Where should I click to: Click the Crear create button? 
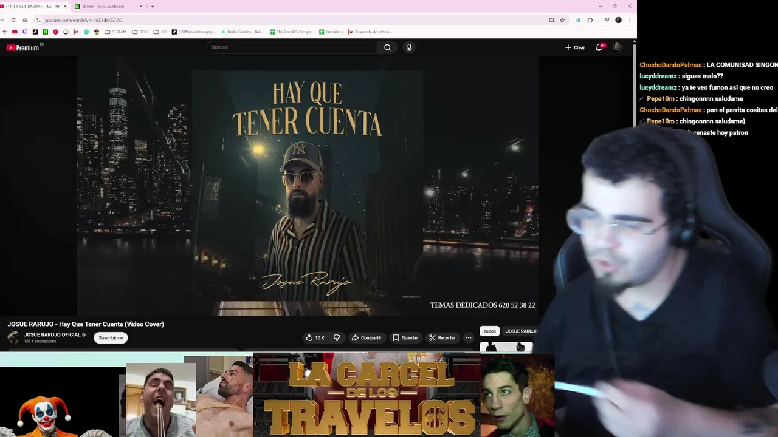[x=575, y=47]
